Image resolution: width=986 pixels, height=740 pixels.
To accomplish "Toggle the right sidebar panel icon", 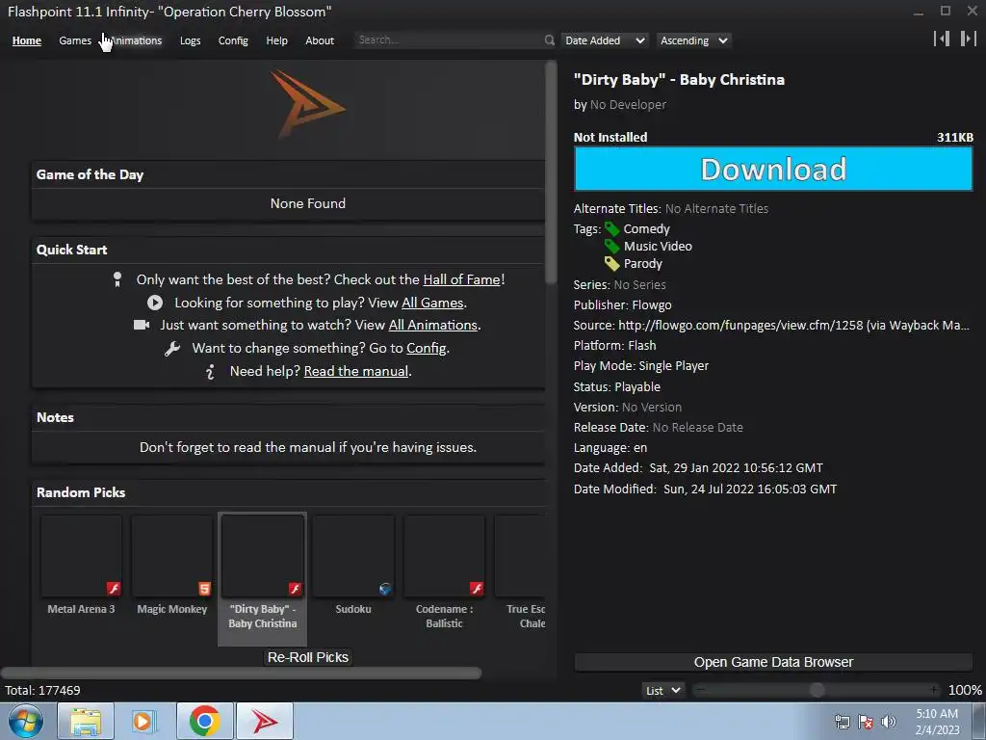I will tap(969, 39).
